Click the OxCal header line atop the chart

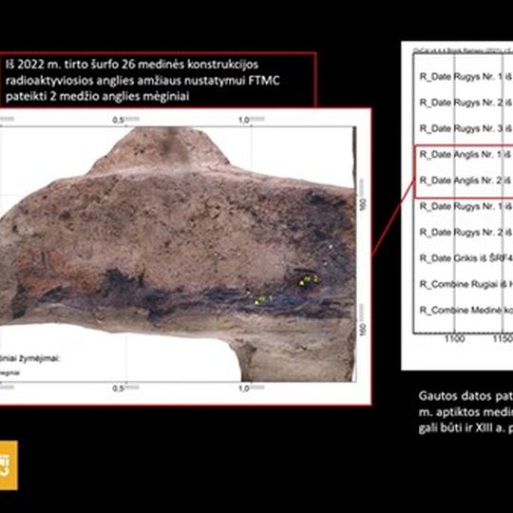tap(463, 50)
